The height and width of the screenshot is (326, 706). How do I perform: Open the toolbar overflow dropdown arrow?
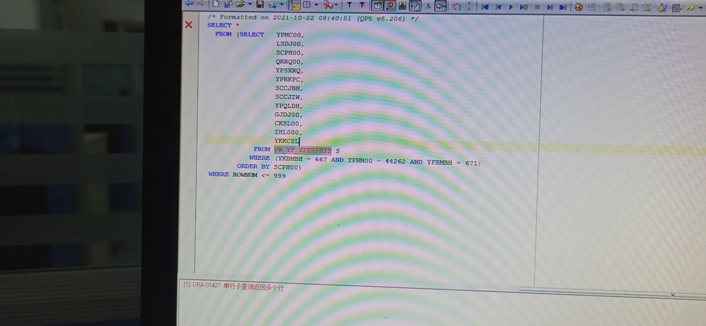click(x=700, y=8)
